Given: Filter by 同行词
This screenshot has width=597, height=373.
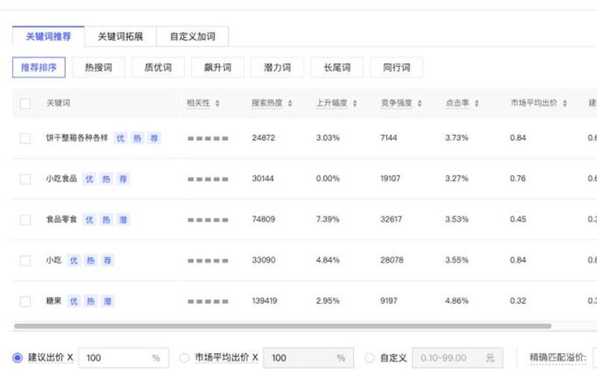Looking at the screenshot, I should (x=396, y=68).
